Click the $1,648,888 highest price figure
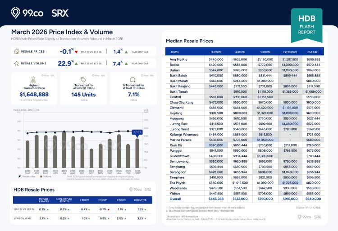Screen dimensions: 338x231 (34, 95)
